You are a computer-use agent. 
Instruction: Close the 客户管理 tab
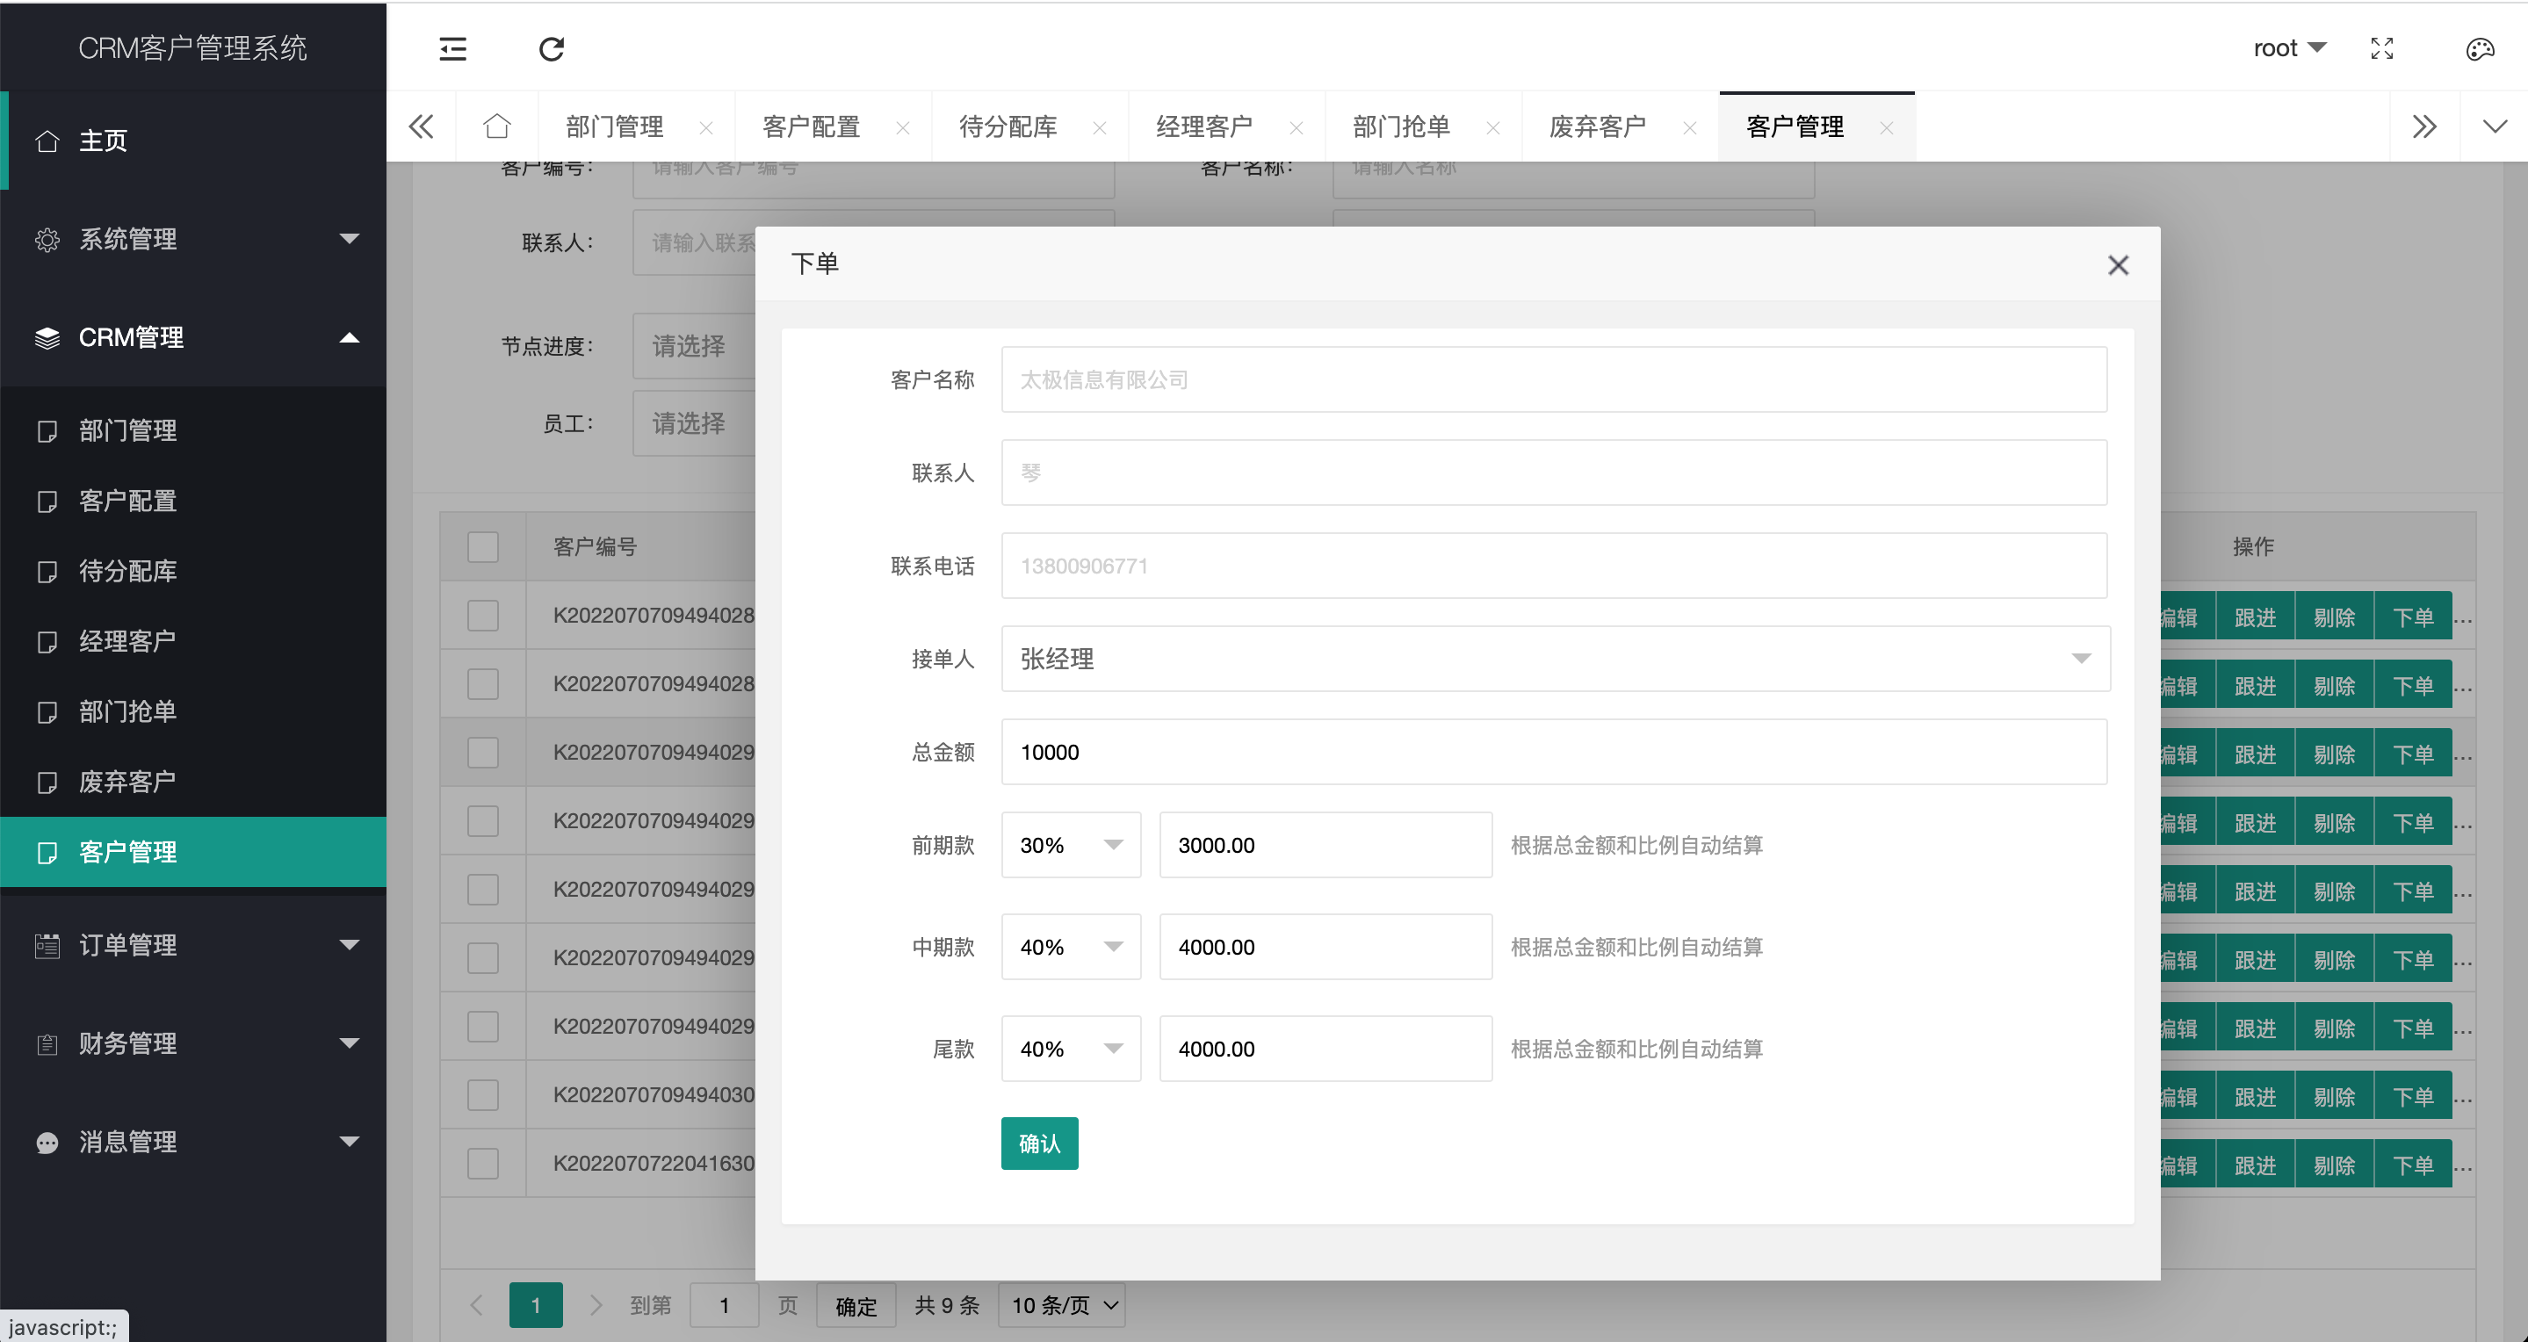point(1886,127)
